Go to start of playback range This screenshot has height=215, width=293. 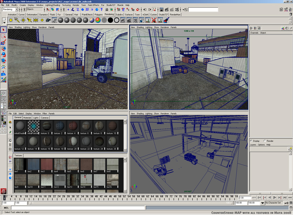tap(254, 197)
